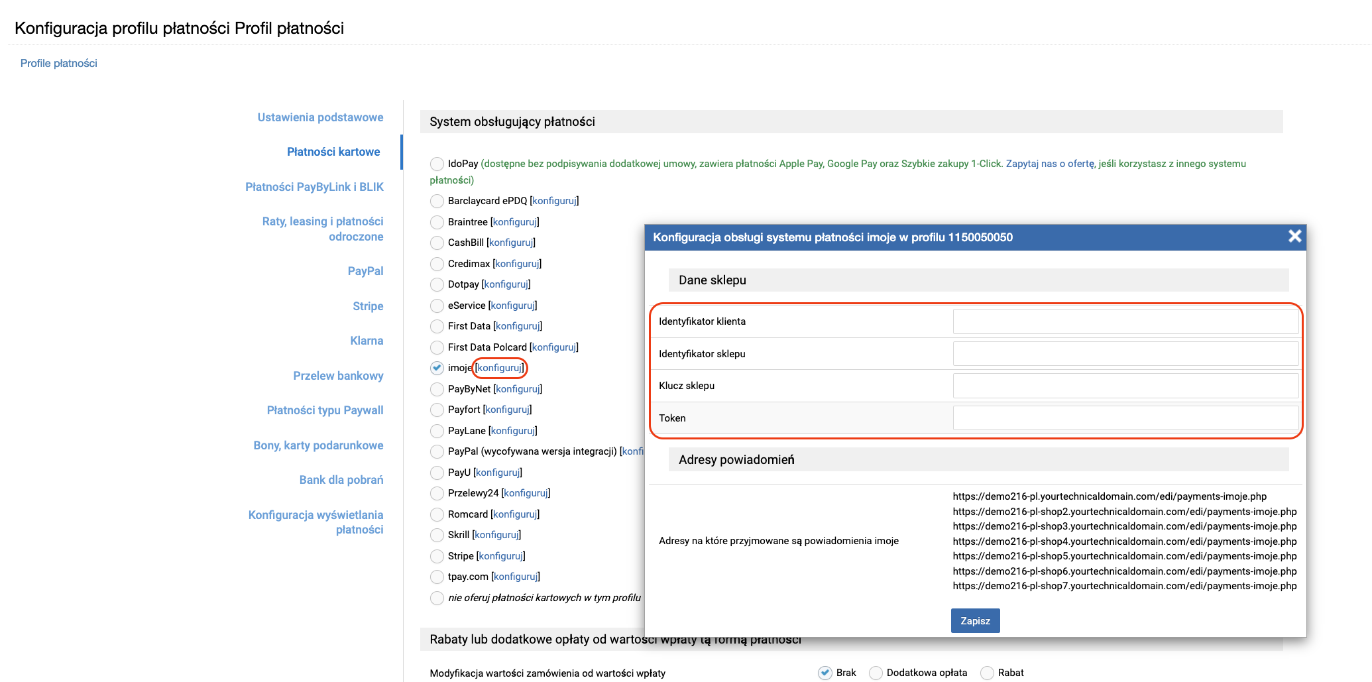Open Stripe sidebar tab
This screenshot has height=682, width=1372.
tap(368, 306)
